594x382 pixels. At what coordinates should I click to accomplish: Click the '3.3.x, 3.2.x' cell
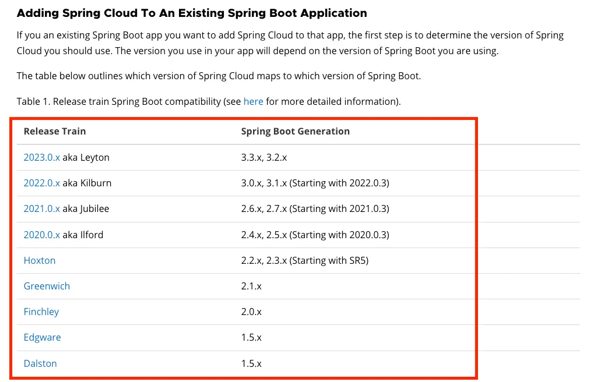coord(264,157)
